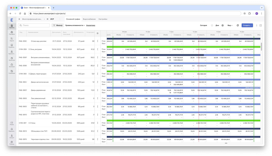Collapse the Окна, витражи group
This screenshot has height=156, width=272.
(x=29, y=49)
